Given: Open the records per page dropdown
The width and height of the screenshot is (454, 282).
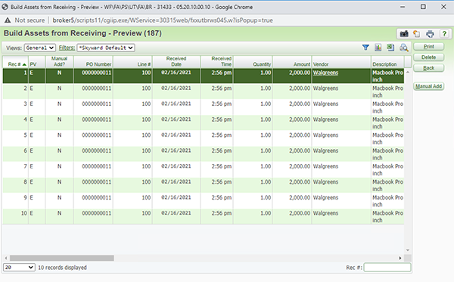Looking at the screenshot, I should coord(19,267).
